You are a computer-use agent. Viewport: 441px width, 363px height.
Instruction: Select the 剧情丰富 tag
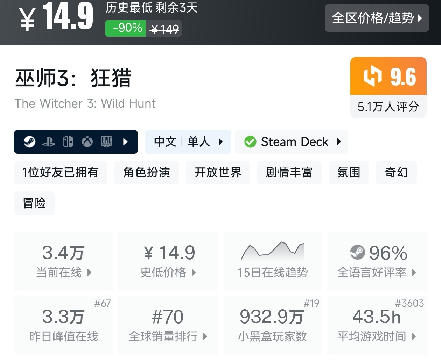click(x=289, y=172)
